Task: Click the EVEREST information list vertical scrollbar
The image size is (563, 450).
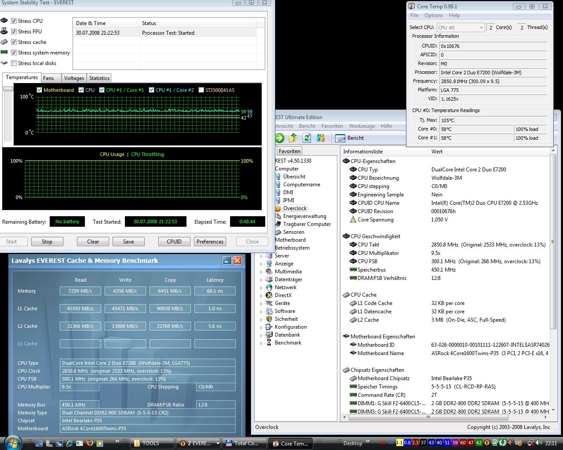Action: [553, 242]
